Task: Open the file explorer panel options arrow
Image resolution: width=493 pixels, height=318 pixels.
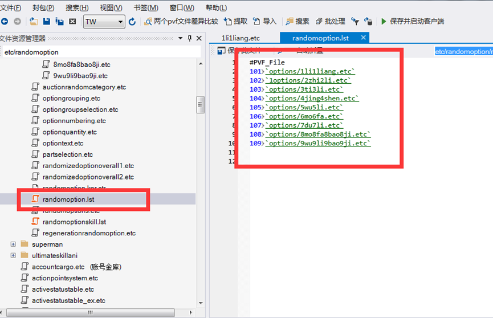Action: (x=181, y=38)
